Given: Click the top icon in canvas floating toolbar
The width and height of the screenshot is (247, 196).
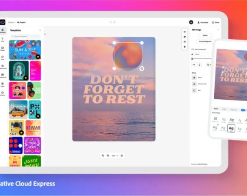Looking at the screenshot, I should (x=185, y=32).
